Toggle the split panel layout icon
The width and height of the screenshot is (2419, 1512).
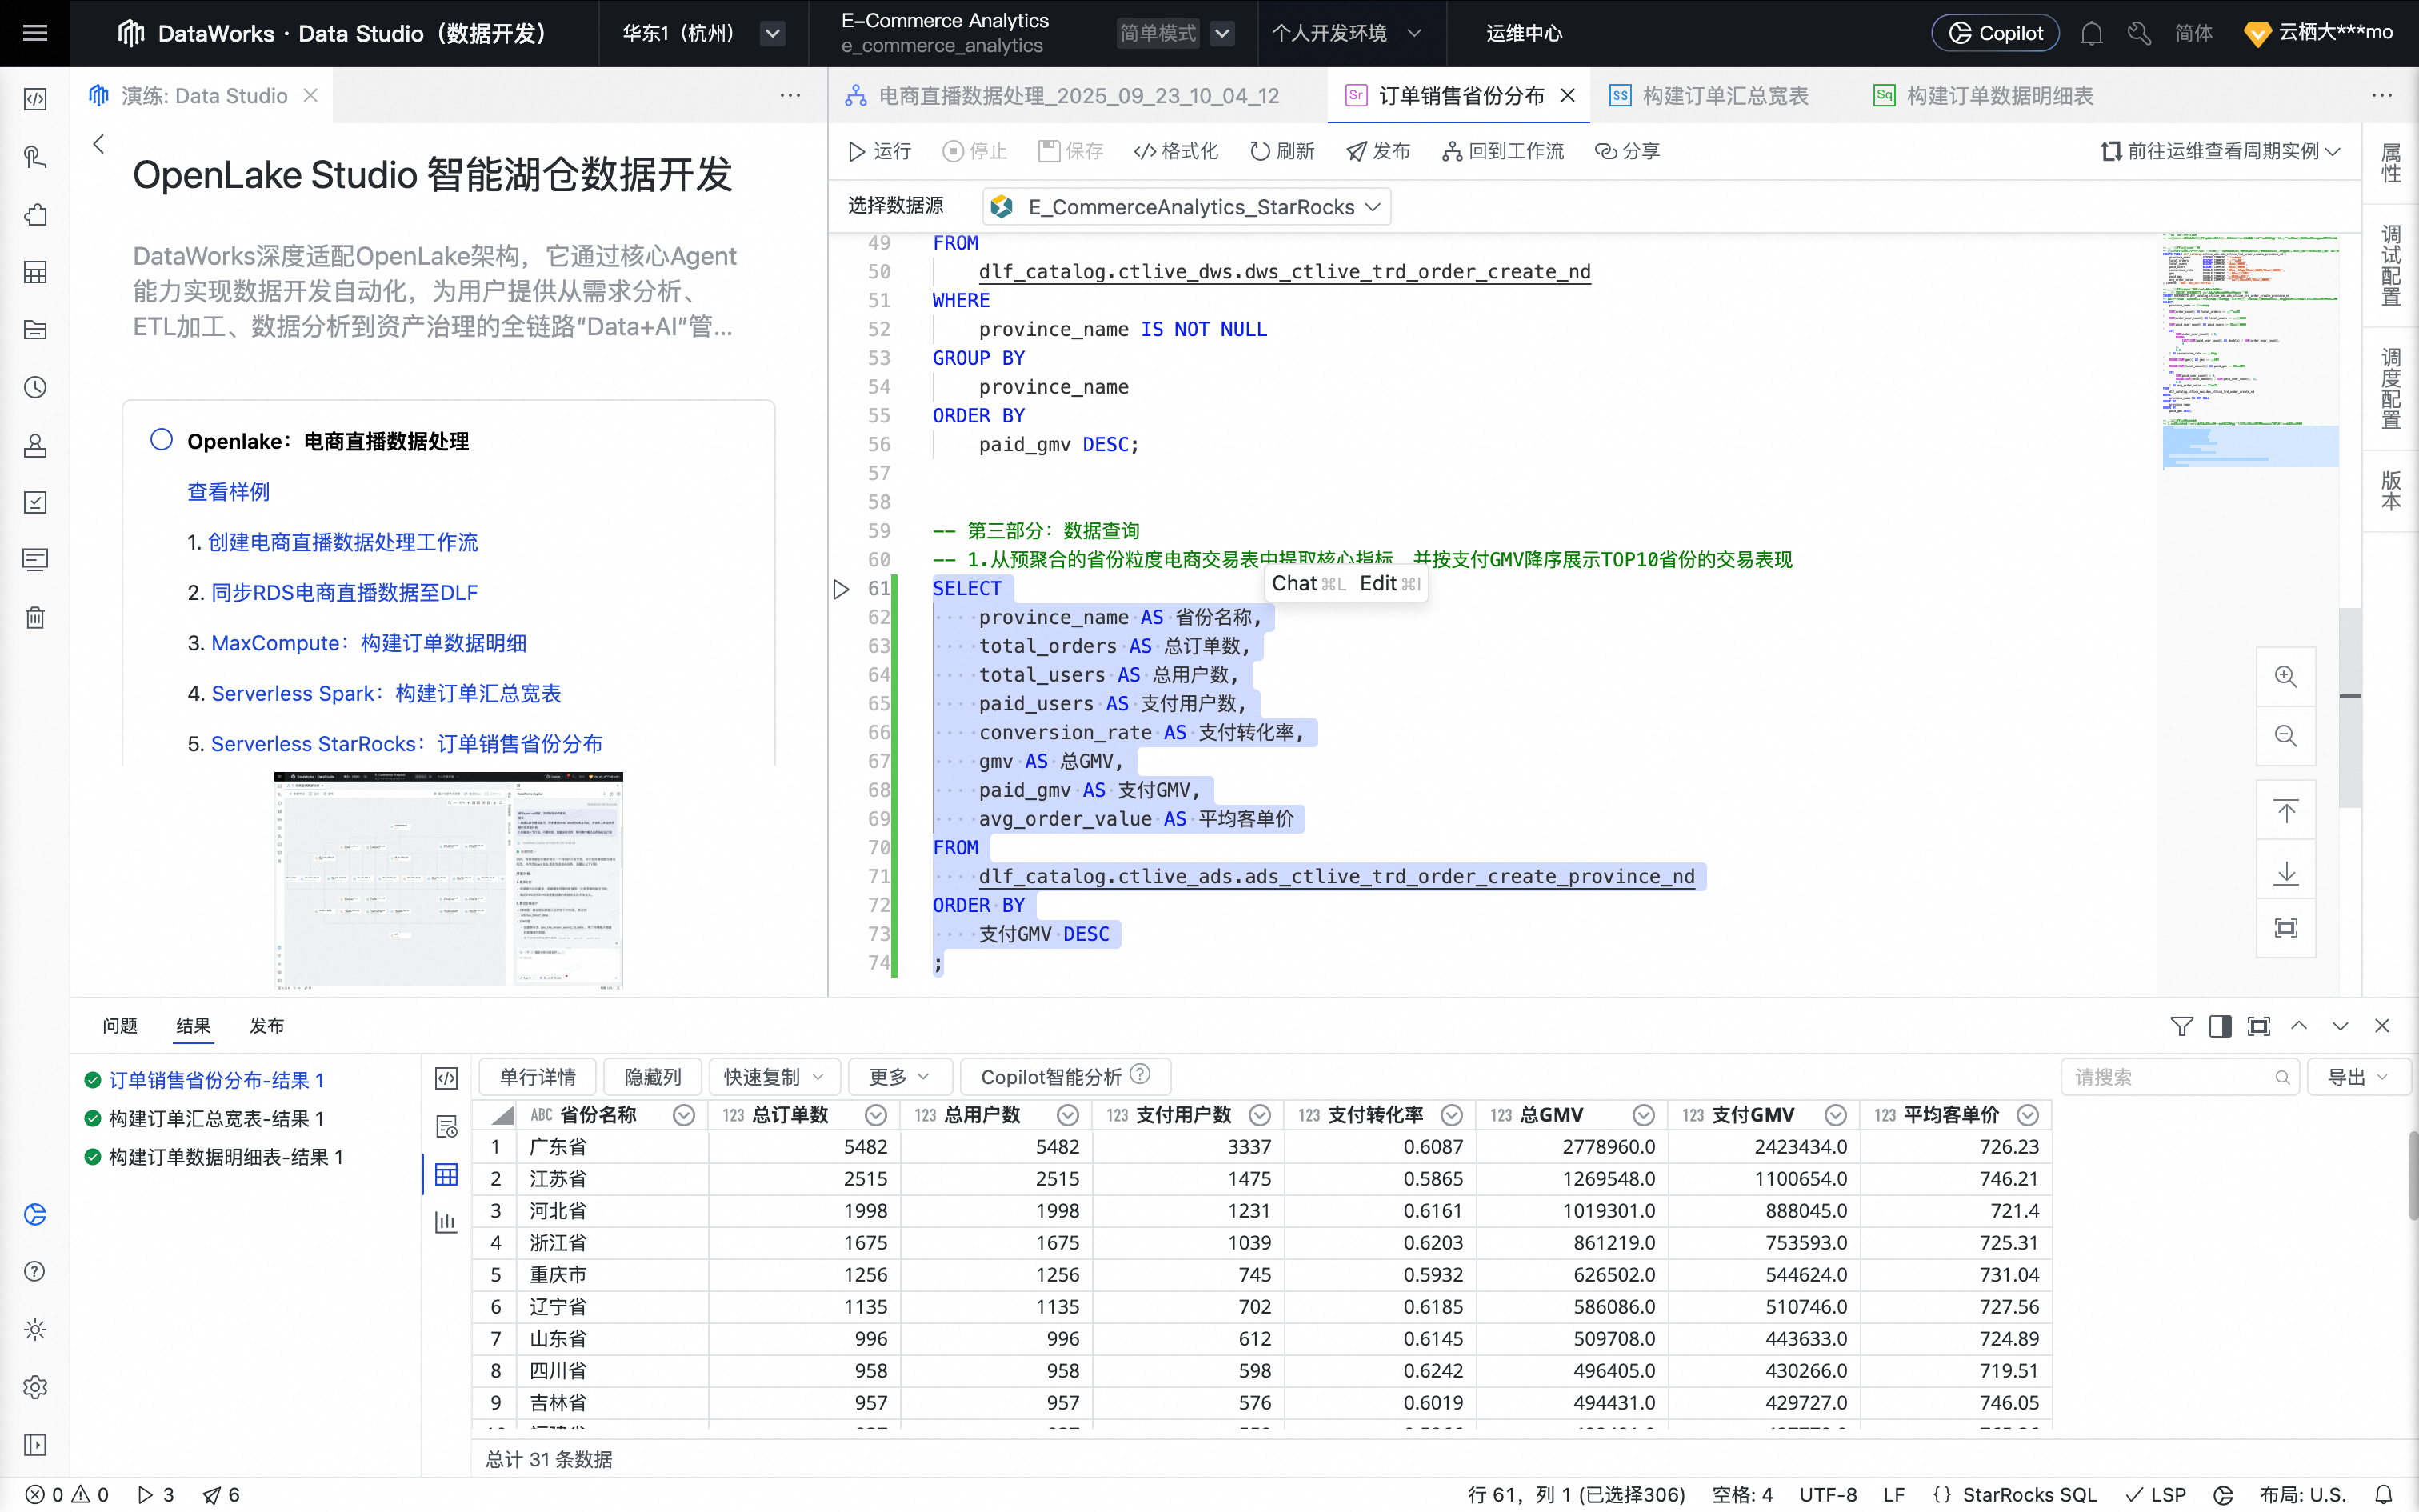(x=2220, y=1026)
